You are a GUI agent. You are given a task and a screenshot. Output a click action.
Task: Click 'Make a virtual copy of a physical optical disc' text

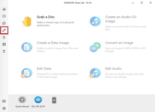pyautogui.click(x=55, y=24)
